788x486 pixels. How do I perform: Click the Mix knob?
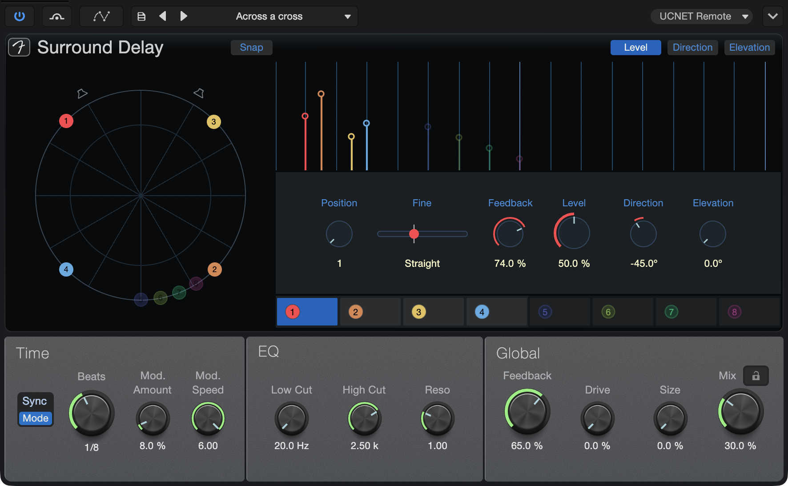(x=741, y=411)
